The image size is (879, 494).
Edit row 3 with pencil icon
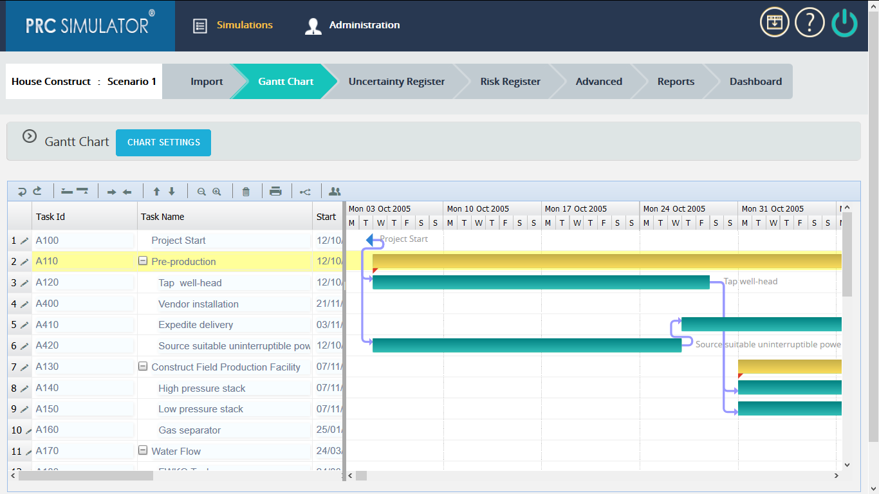pyautogui.click(x=24, y=283)
